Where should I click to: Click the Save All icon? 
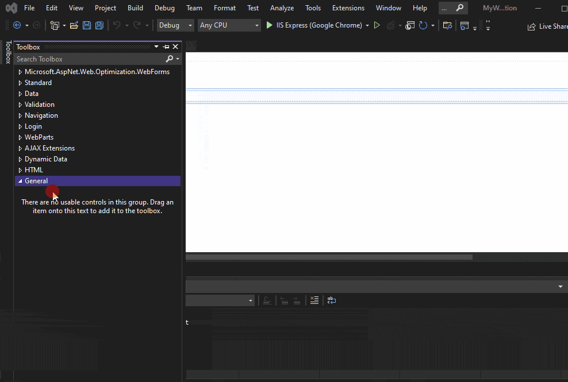click(99, 25)
